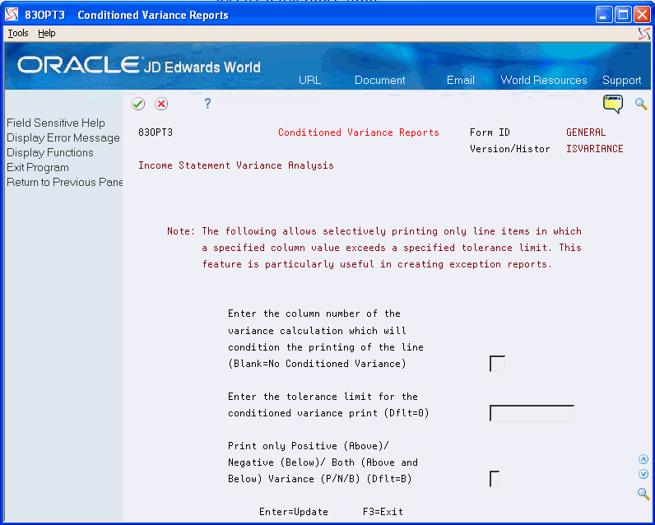Focus the variance column number input field
This screenshot has width=655, height=525.
click(497, 364)
